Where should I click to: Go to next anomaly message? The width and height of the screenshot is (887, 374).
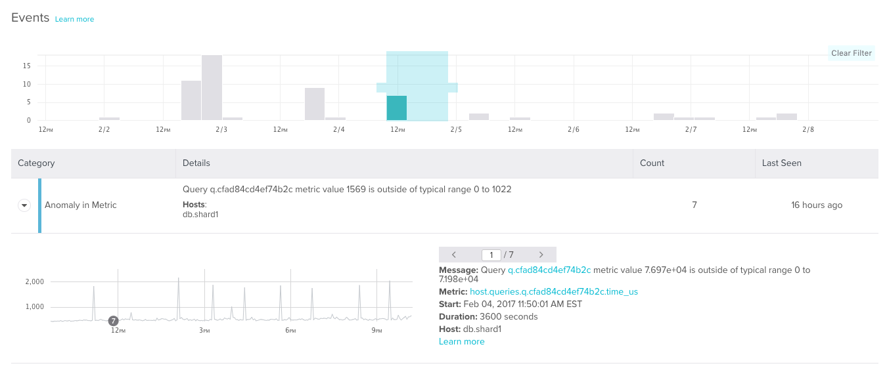tap(541, 255)
